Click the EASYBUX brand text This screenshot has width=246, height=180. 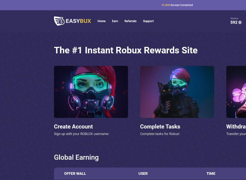tap(78, 21)
